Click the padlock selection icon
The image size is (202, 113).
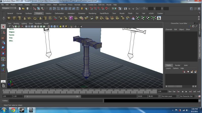pyautogui.click(x=82, y=9)
